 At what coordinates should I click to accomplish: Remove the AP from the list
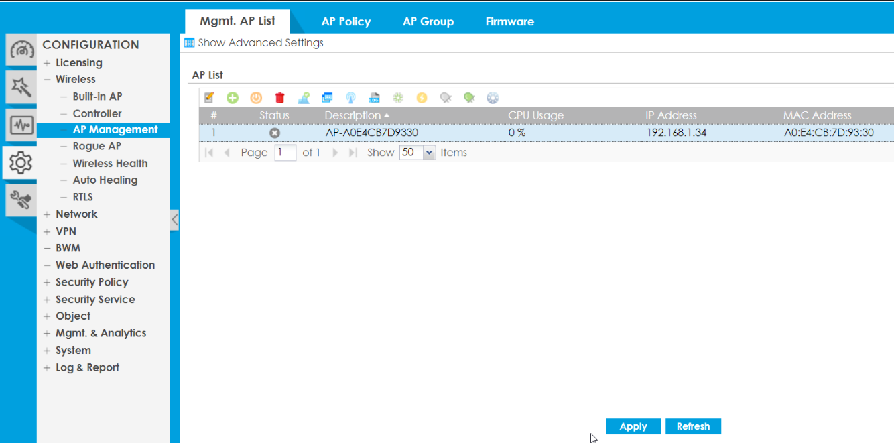(x=279, y=97)
